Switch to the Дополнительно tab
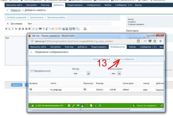Screen dimensions: 173x118 point(37,17)
